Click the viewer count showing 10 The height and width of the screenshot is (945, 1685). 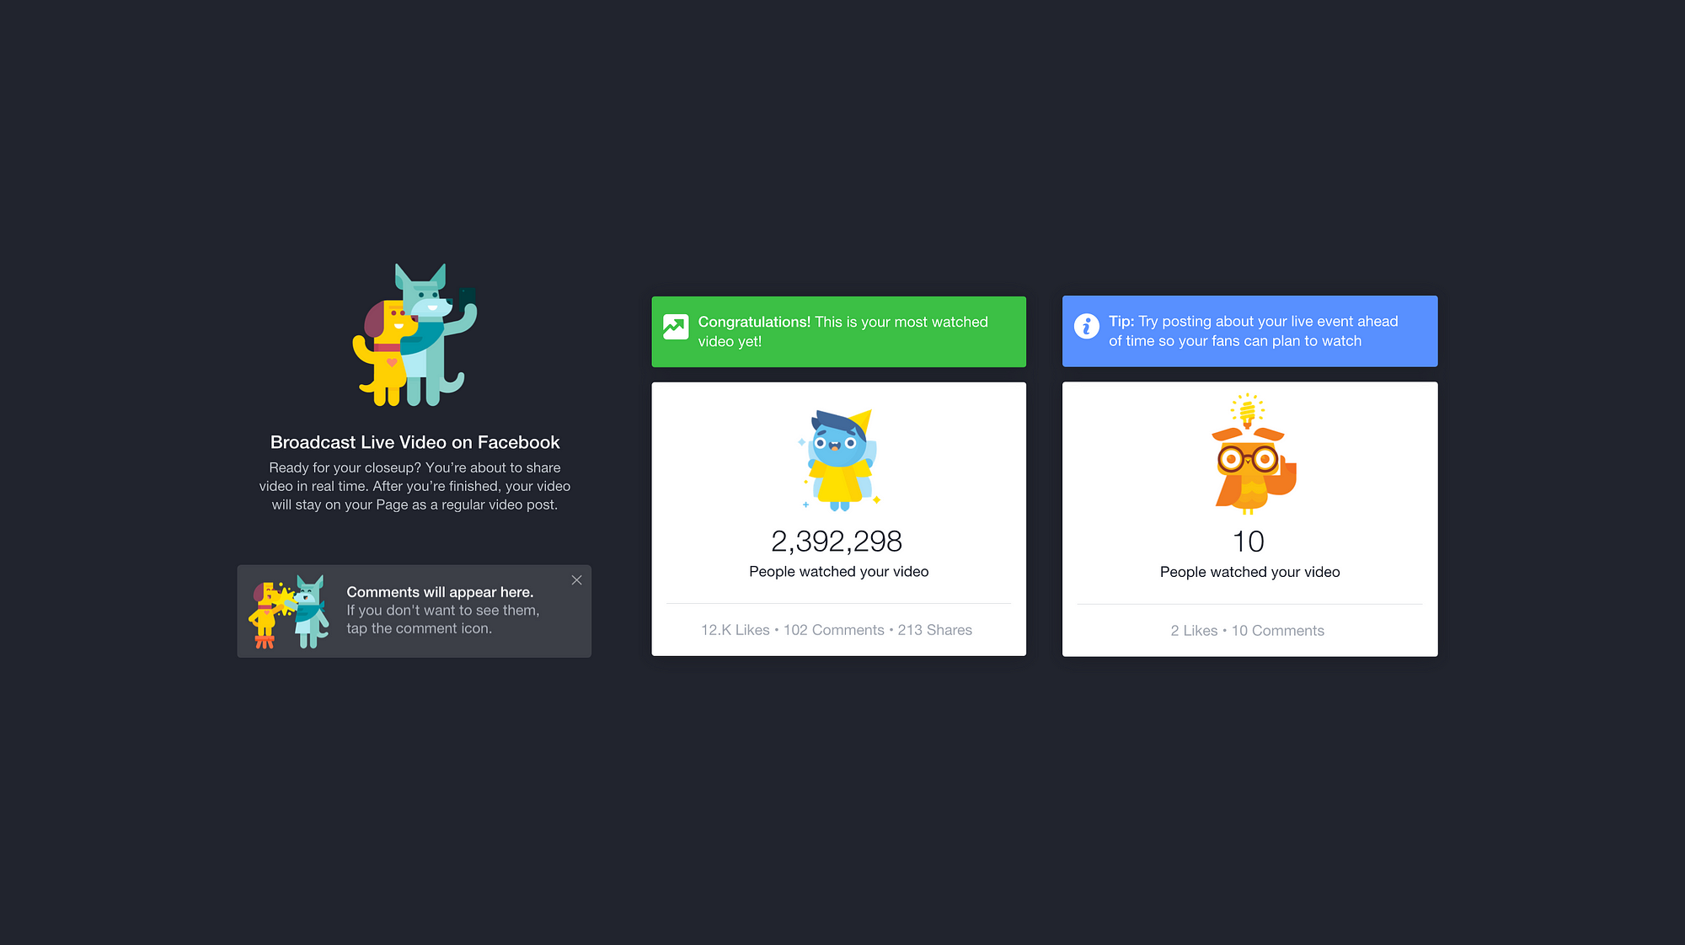coord(1249,542)
